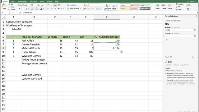Click Merge & Center button
This screenshot has height=112, width=199.
tap(74, 9)
